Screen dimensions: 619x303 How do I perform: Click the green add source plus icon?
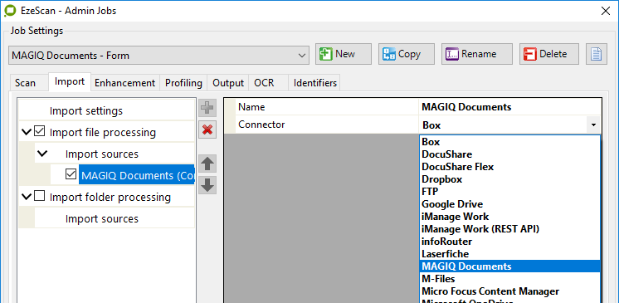click(207, 107)
